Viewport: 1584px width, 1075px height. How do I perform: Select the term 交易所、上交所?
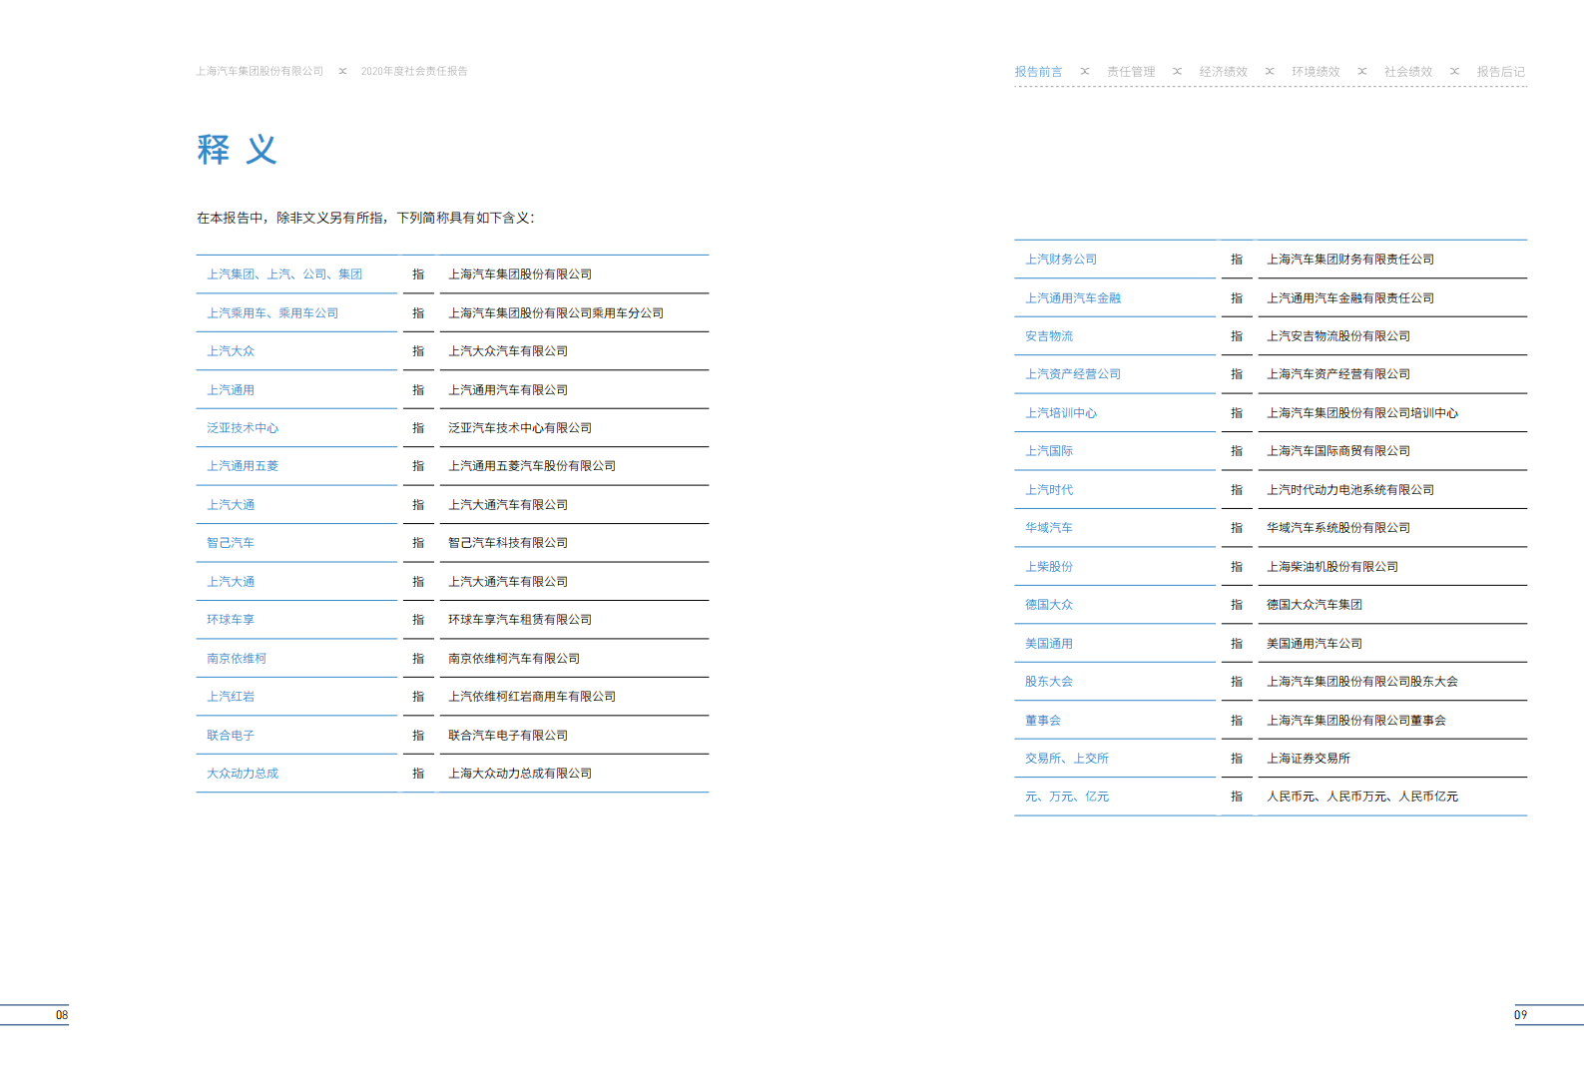click(x=1067, y=759)
